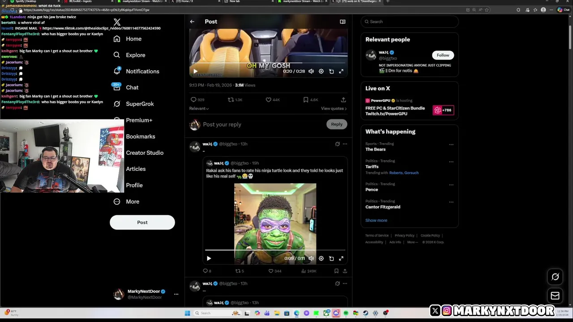Focus the Post your reply field
Screen dimensions: 573x322
262,124
